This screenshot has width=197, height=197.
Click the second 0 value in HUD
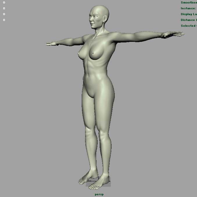(4, 8)
